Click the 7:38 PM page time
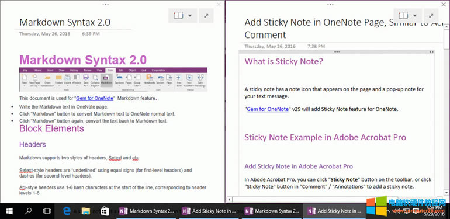The width and height of the screenshot is (450, 219). click(316, 46)
